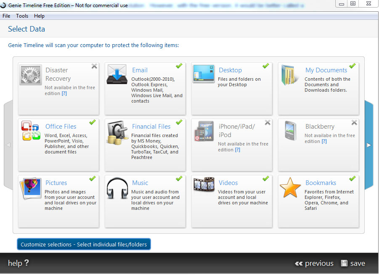Click the [?] link under Disaster Recovery
Screen dimensions: 379x275
coord(64,93)
